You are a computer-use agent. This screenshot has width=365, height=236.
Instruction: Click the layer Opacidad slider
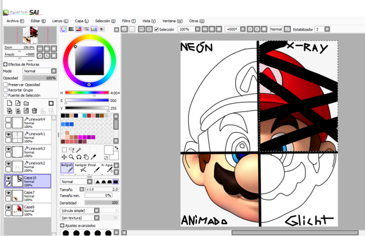[x=40, y=78]
